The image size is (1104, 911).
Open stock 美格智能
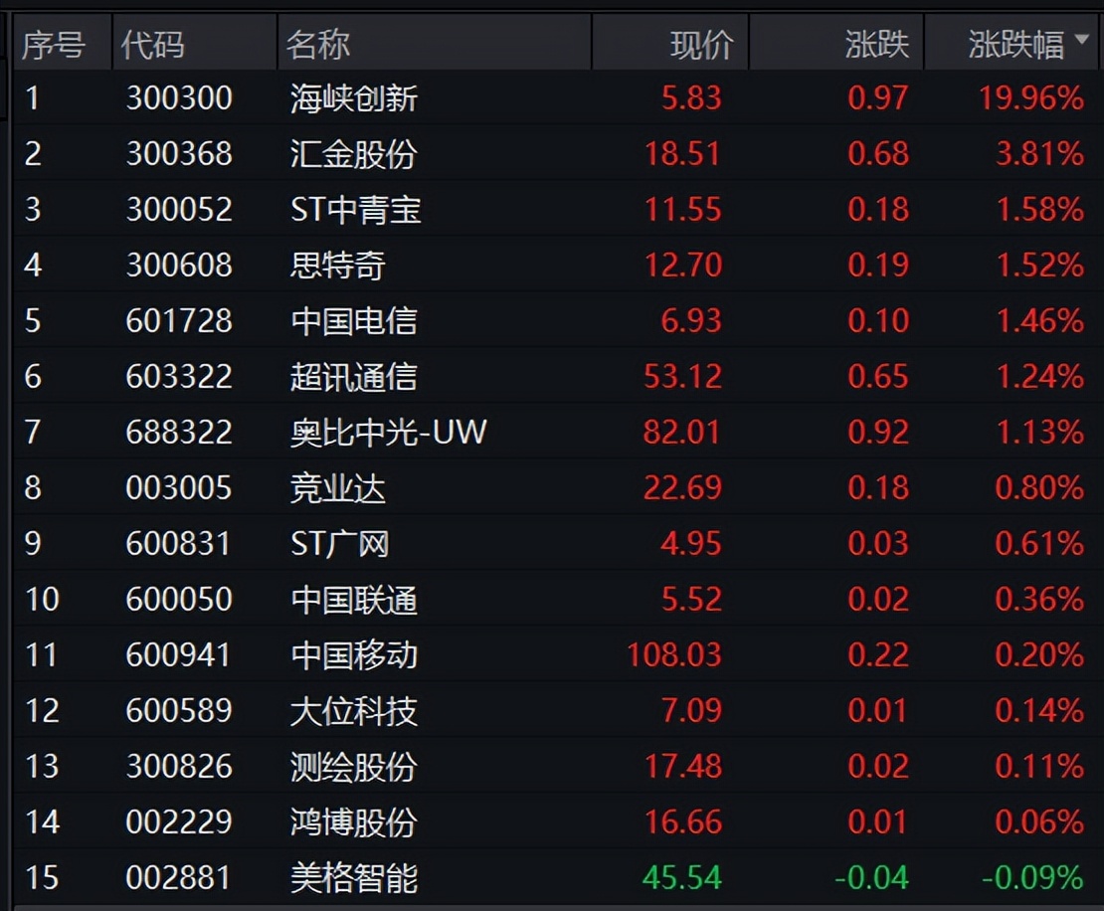(x=354, y=878)
